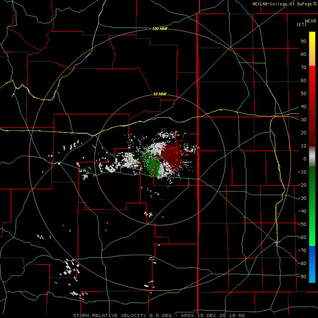
Task: Click the "STORM RELATIVE VELOCITY" caption text
Action: pyautogui.click(x=110, y=316)
